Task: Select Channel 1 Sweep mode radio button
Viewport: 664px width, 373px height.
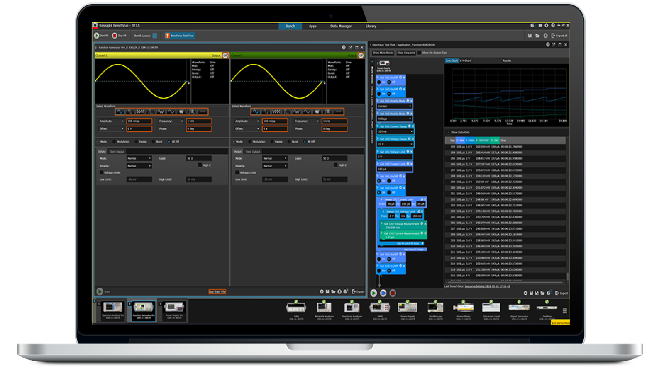Action: click(137, 142)
